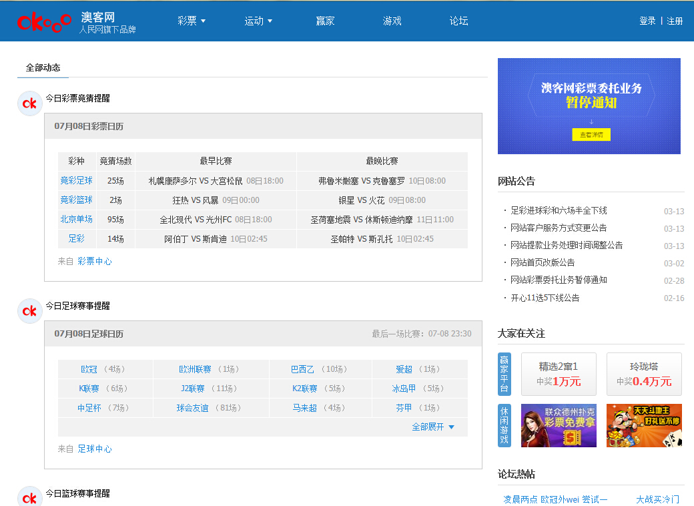Image resolution: width=694 pixels, height=506 pixels.
Task: Open the 运动 dropdown menu
Action: coord(258,21)
